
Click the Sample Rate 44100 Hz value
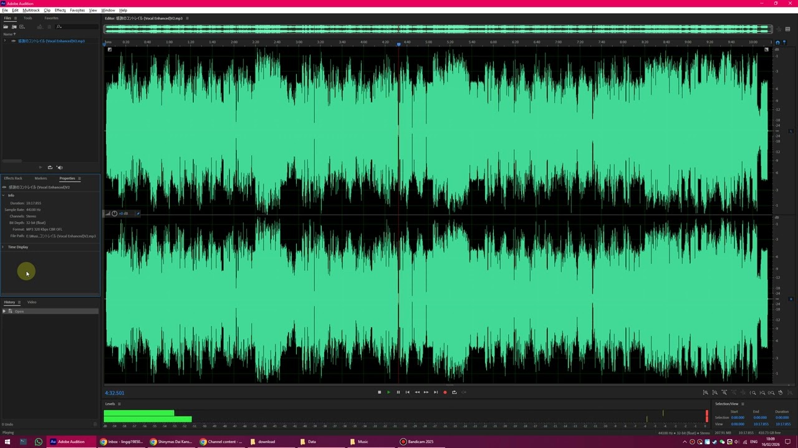click(x=34, y=210)
